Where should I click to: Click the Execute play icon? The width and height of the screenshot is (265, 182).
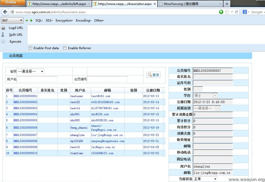tap(3, 41)
